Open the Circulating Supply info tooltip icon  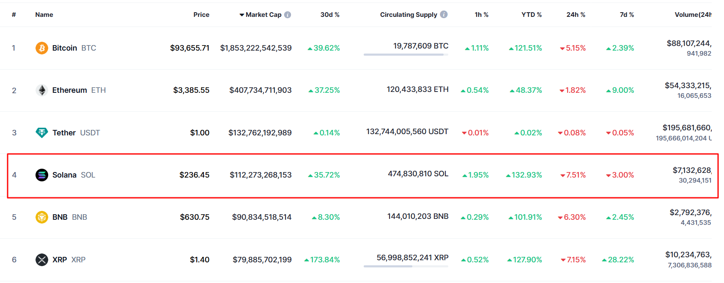(x=444, y=14)
